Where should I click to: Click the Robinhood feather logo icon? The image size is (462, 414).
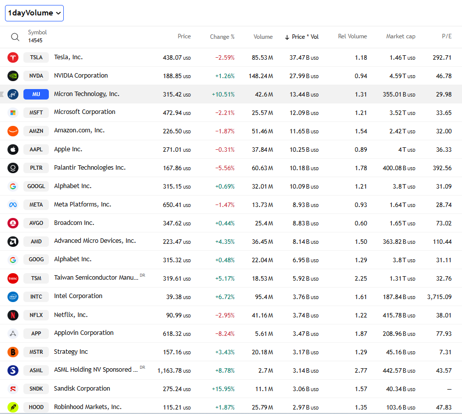pos(13,407)
